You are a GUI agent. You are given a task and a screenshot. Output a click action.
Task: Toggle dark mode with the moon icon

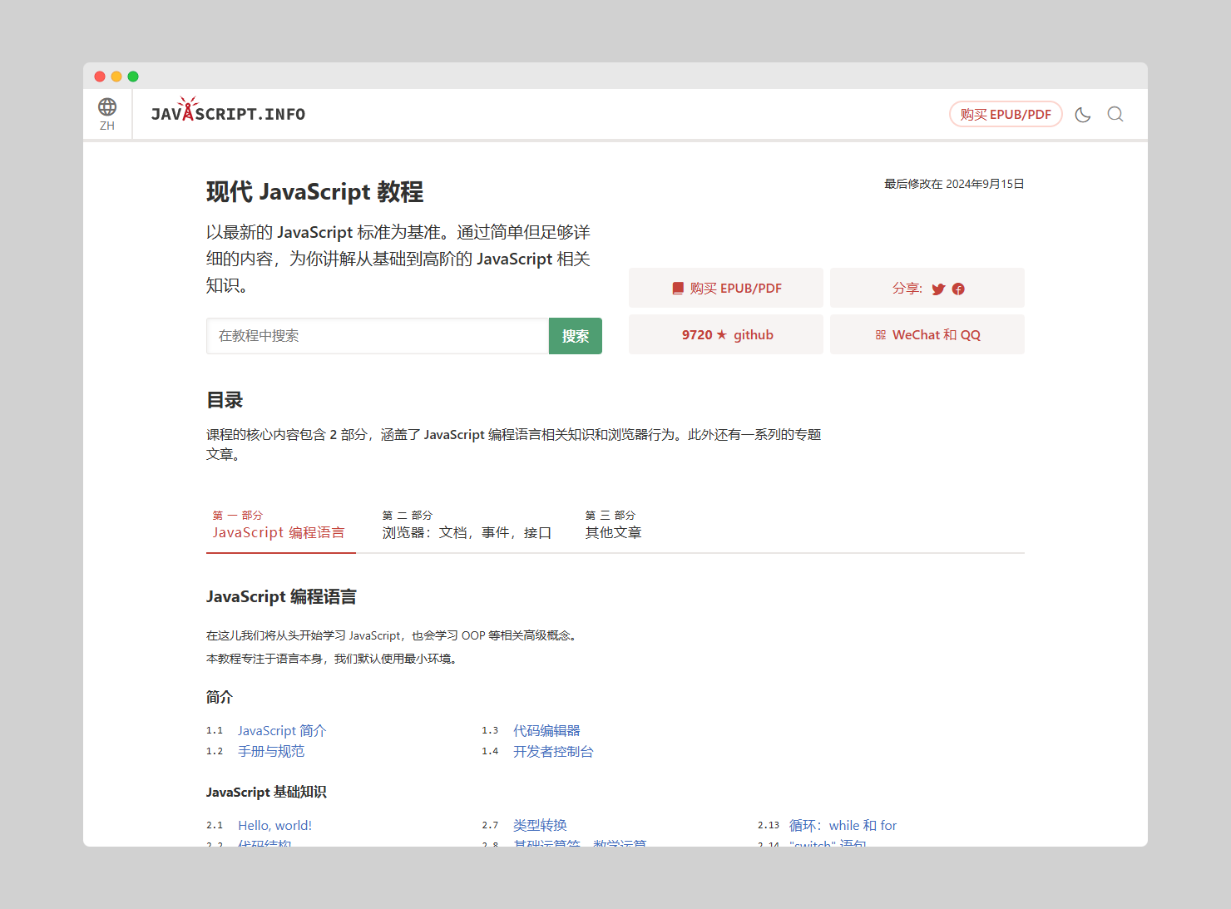[1082, 115]
